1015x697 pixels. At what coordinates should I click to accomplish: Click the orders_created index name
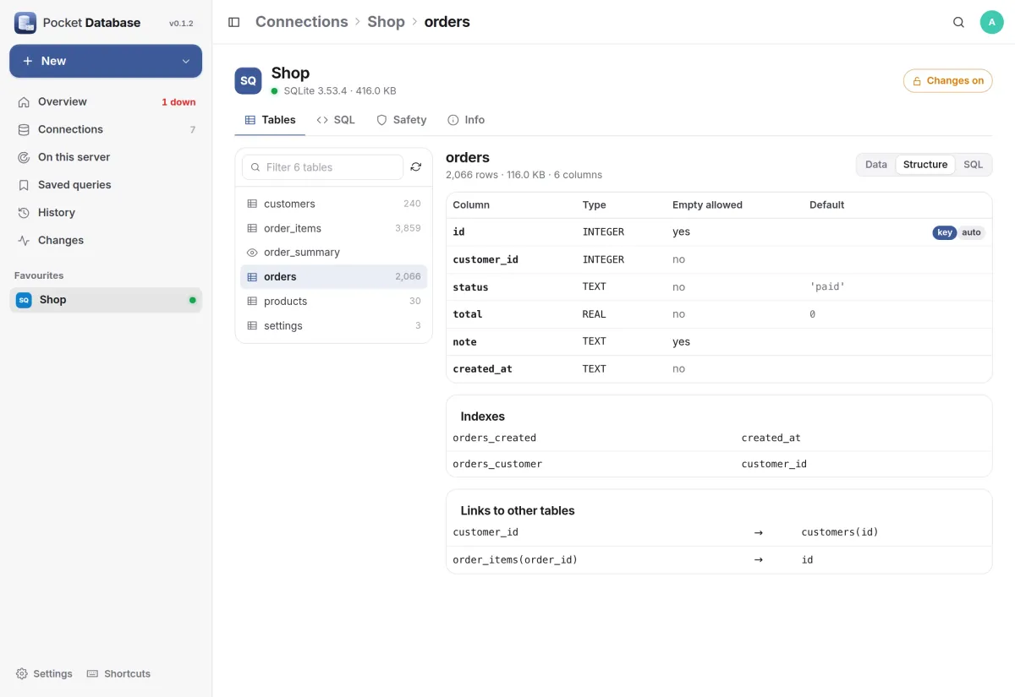495,438
